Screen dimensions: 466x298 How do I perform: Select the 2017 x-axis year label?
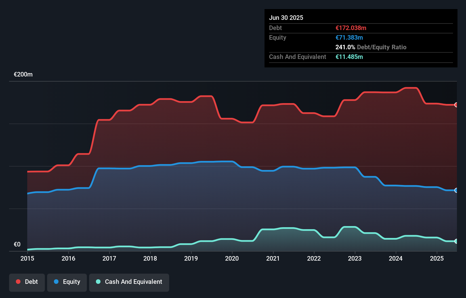pyautogui.click(x=109, y=258)
